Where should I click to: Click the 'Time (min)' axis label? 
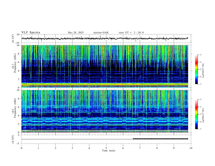(109, 151)
